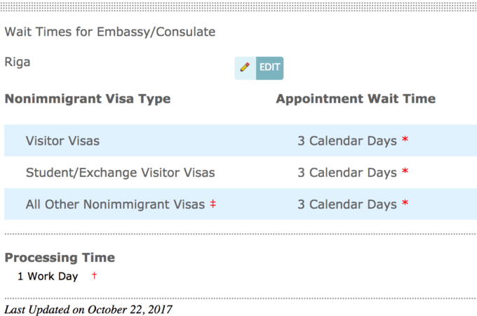This screenshot has height=316, width=477.
Task: Click the pencil edit icon
Action: (245, 67)
